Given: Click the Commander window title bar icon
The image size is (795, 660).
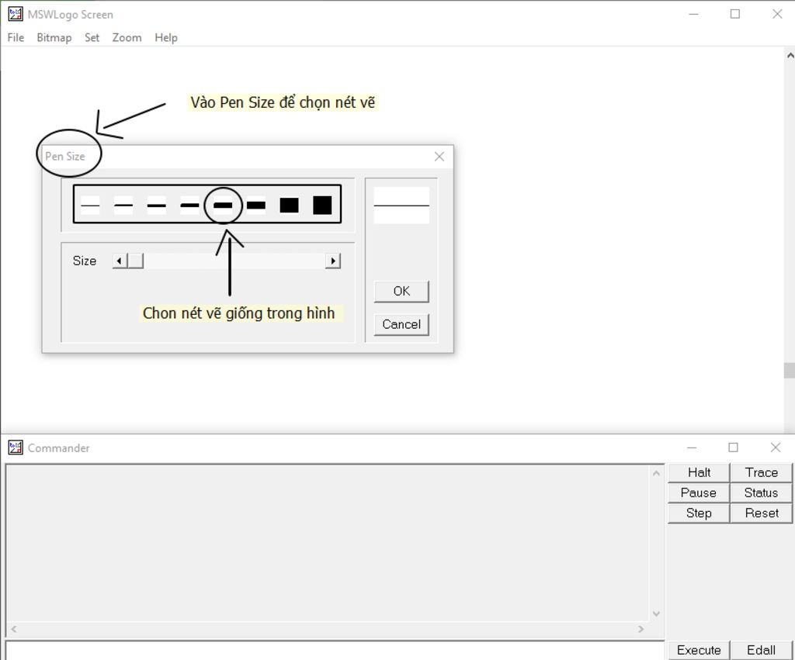Looking at the screenshot, I should point(16,447).
